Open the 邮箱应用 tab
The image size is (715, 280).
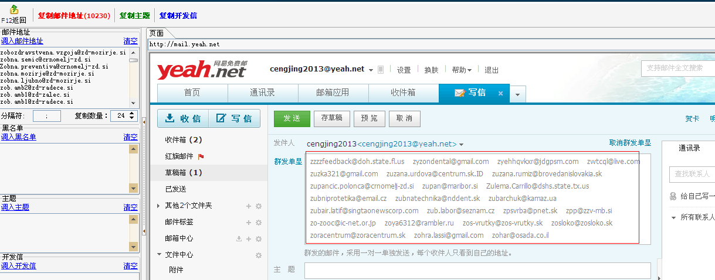(333, 93)
